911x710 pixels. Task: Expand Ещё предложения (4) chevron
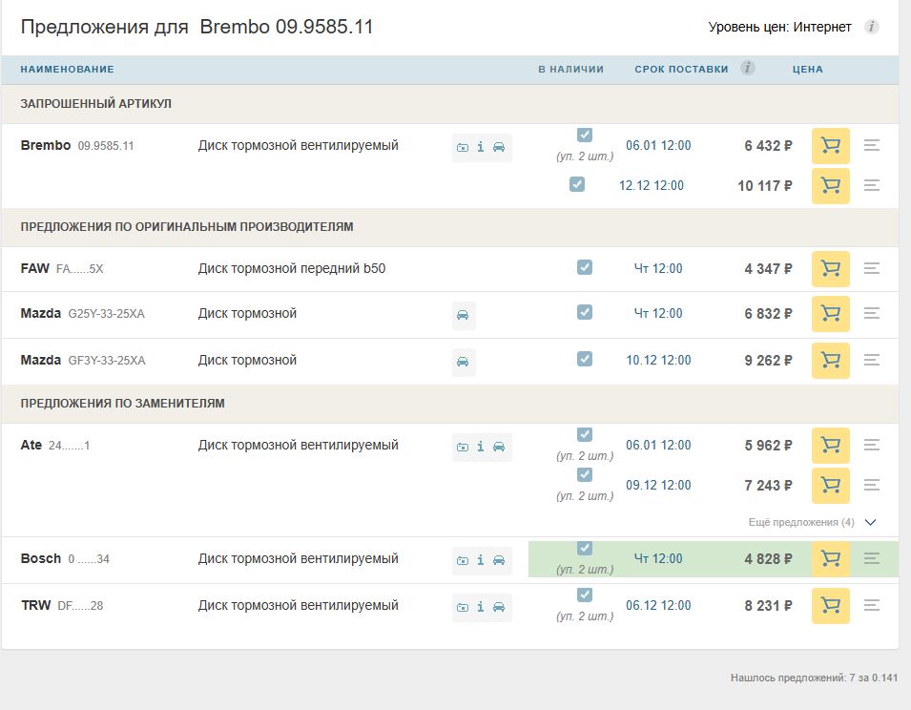coord(870,522)
